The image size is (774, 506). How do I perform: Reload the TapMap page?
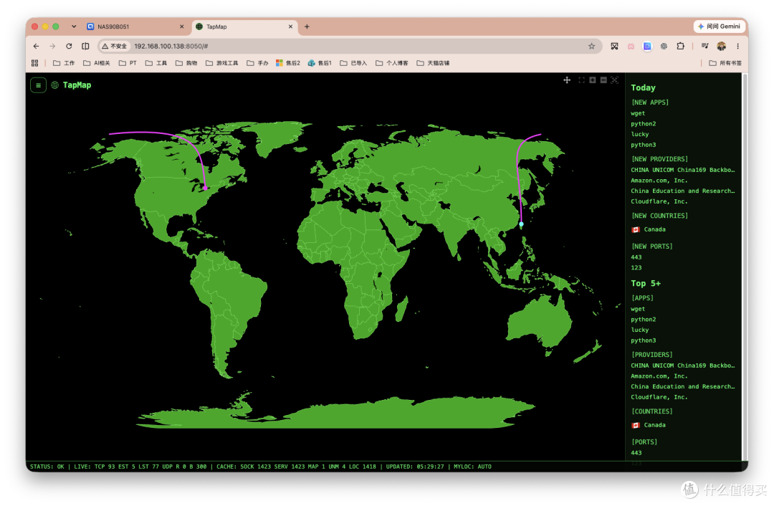pos(69,46)
